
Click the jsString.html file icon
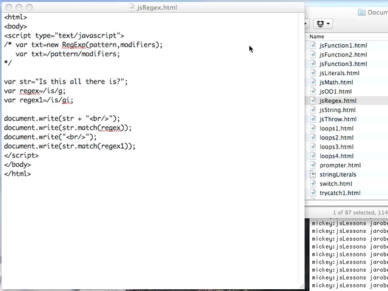[x=313, y=110]
